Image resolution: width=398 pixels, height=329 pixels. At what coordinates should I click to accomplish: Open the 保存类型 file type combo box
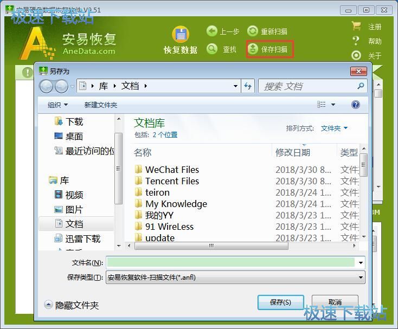click(x=235, y=278)
